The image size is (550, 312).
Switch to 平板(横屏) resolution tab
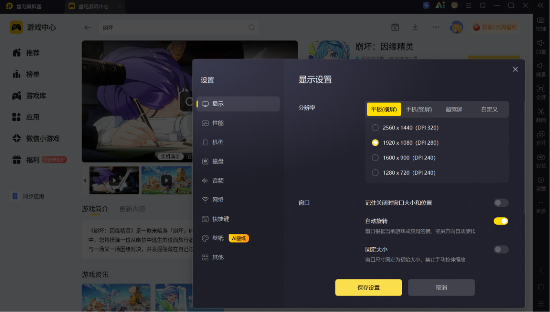tap(384, 110)
